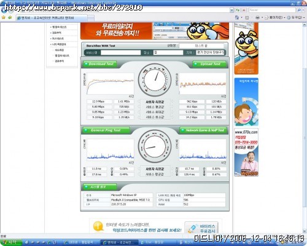Click the www.070s.com phone ad banner

246,153
